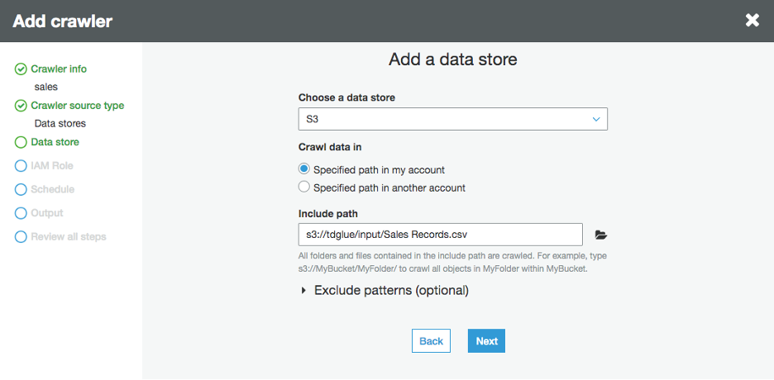Click the IAM Role step circle icon

coord(21,166)
